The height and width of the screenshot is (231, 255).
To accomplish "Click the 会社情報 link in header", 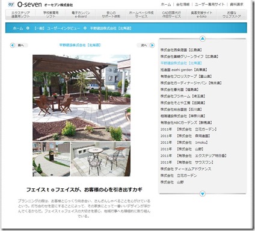I will click(x=183, y=4).
